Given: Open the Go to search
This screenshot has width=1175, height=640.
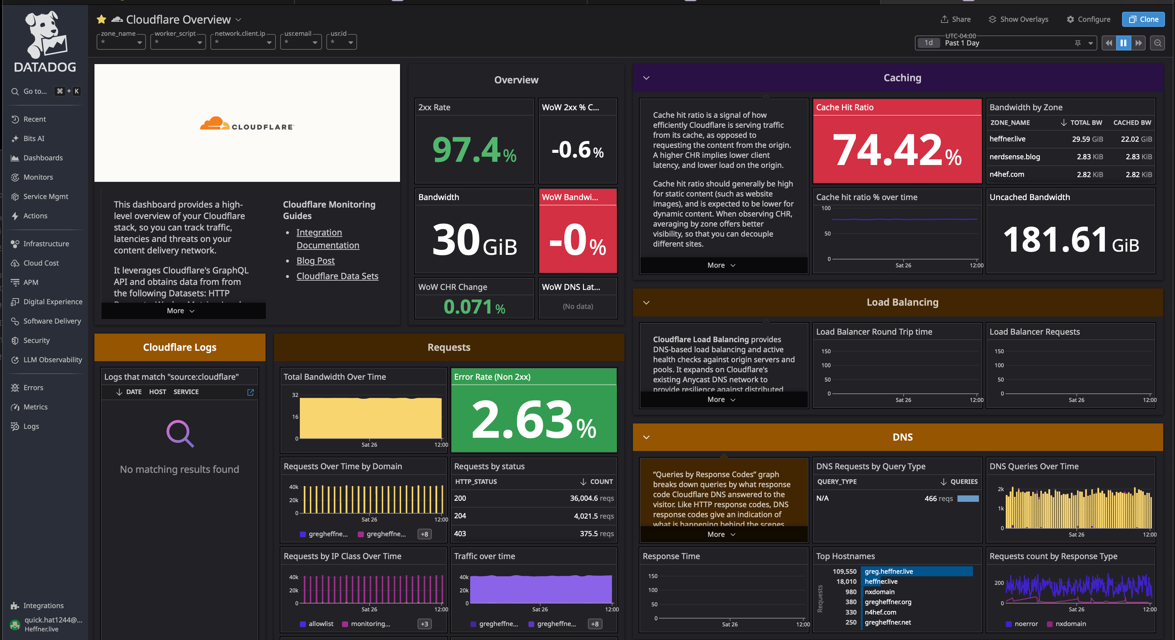Looking at the screenshot, I should pyautogui.click(x=45, y=91).
